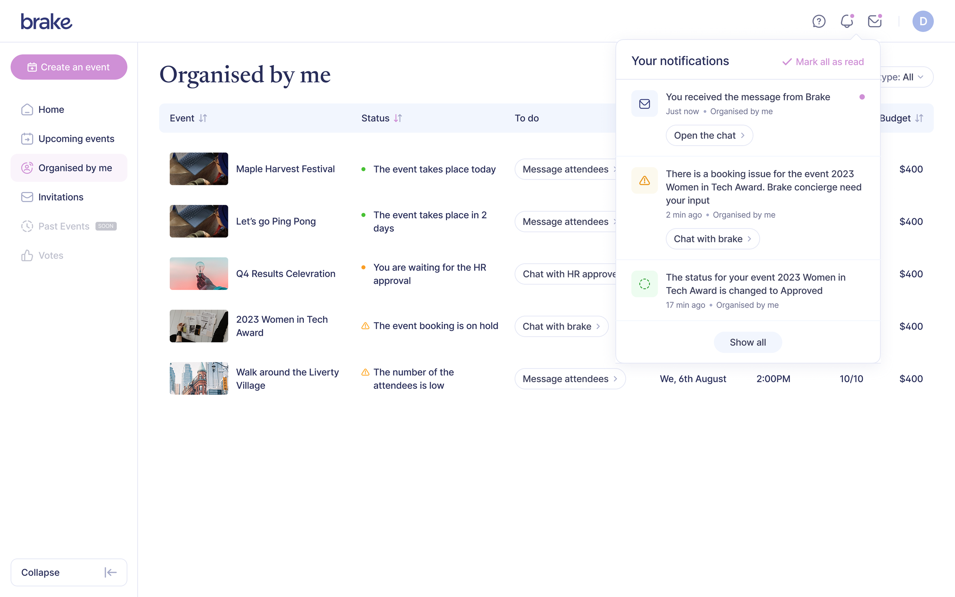Sort the table by Status column
Viewport: 955px width, 597px height.
[398, 118]
